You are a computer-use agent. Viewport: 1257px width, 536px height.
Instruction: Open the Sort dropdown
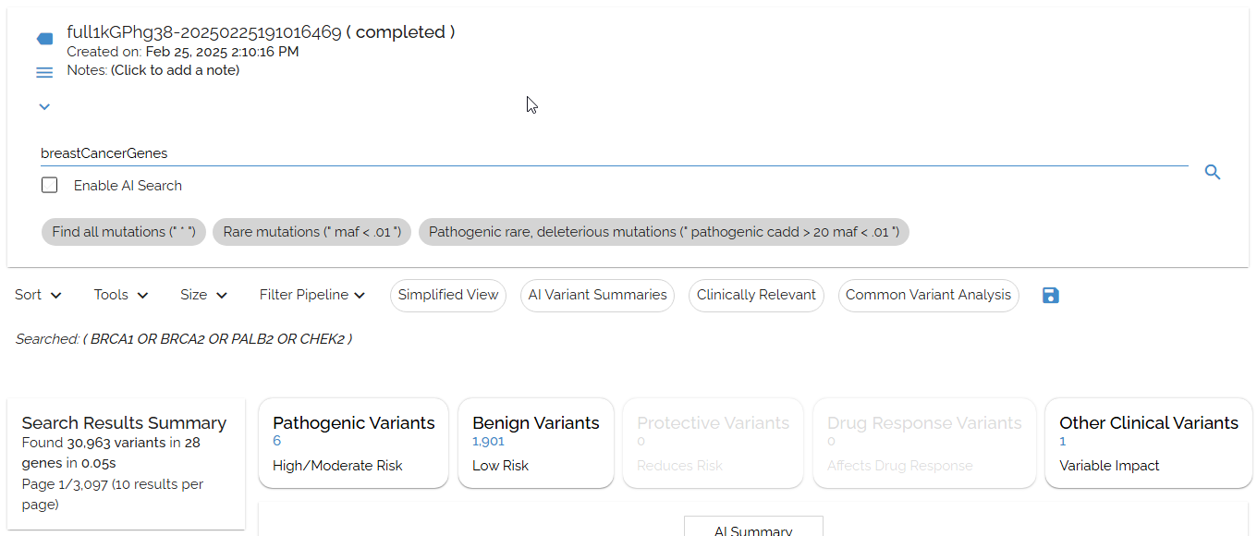tap(38, 296)
